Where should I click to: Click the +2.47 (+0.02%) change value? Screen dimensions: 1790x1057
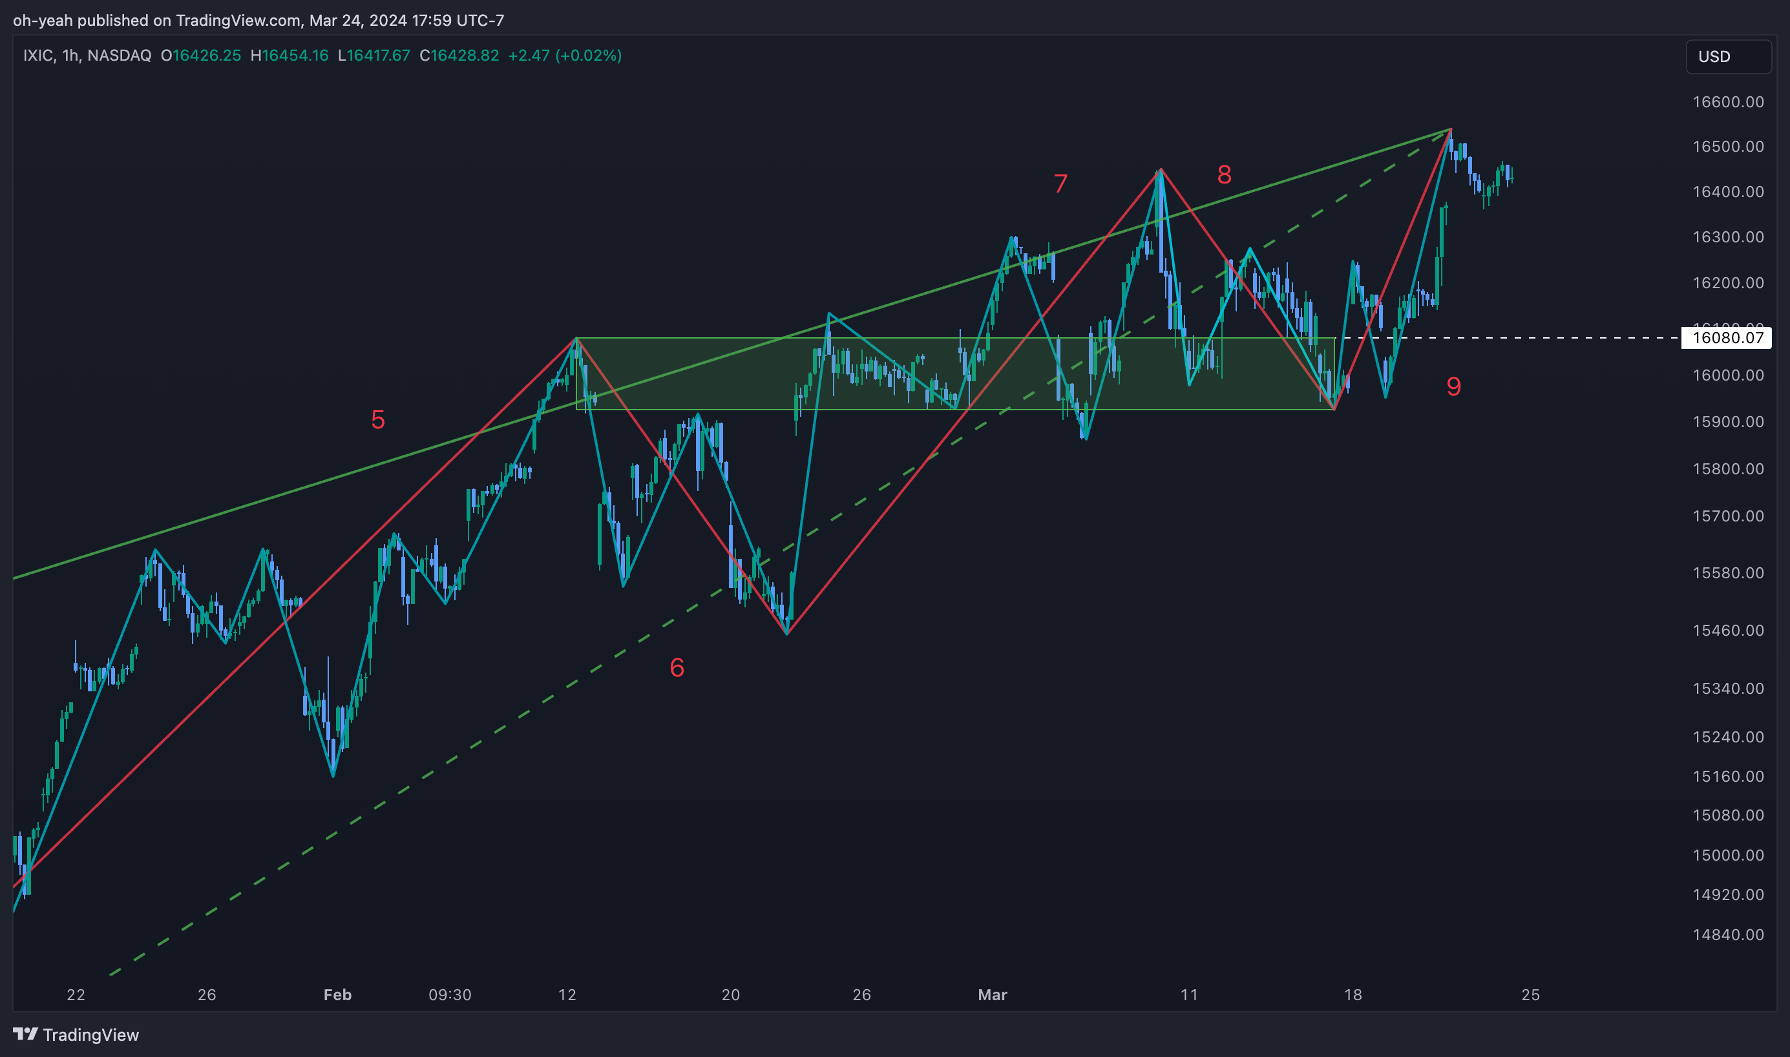564,56
